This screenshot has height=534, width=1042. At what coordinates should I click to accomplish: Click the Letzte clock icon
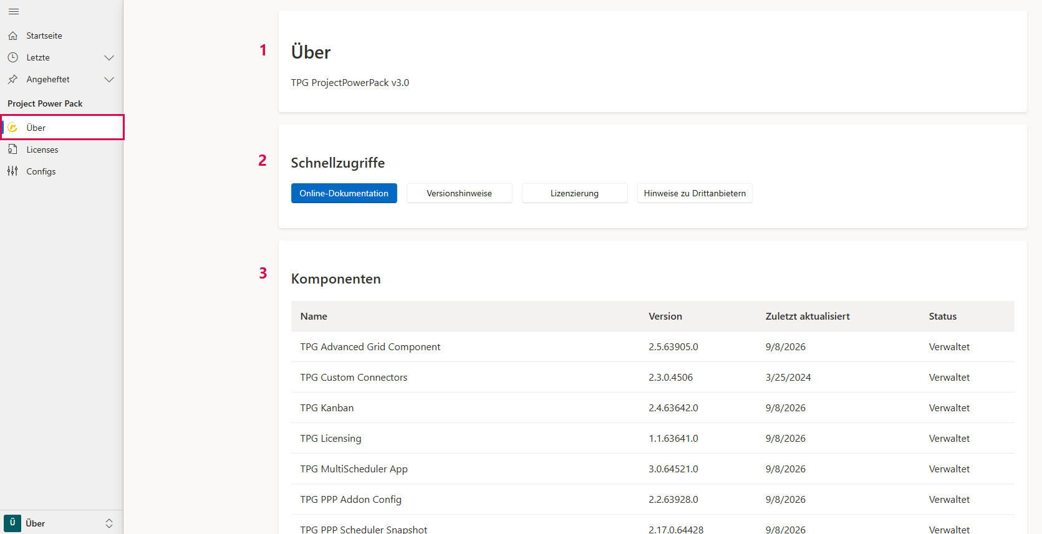click(x=13, y=57)
